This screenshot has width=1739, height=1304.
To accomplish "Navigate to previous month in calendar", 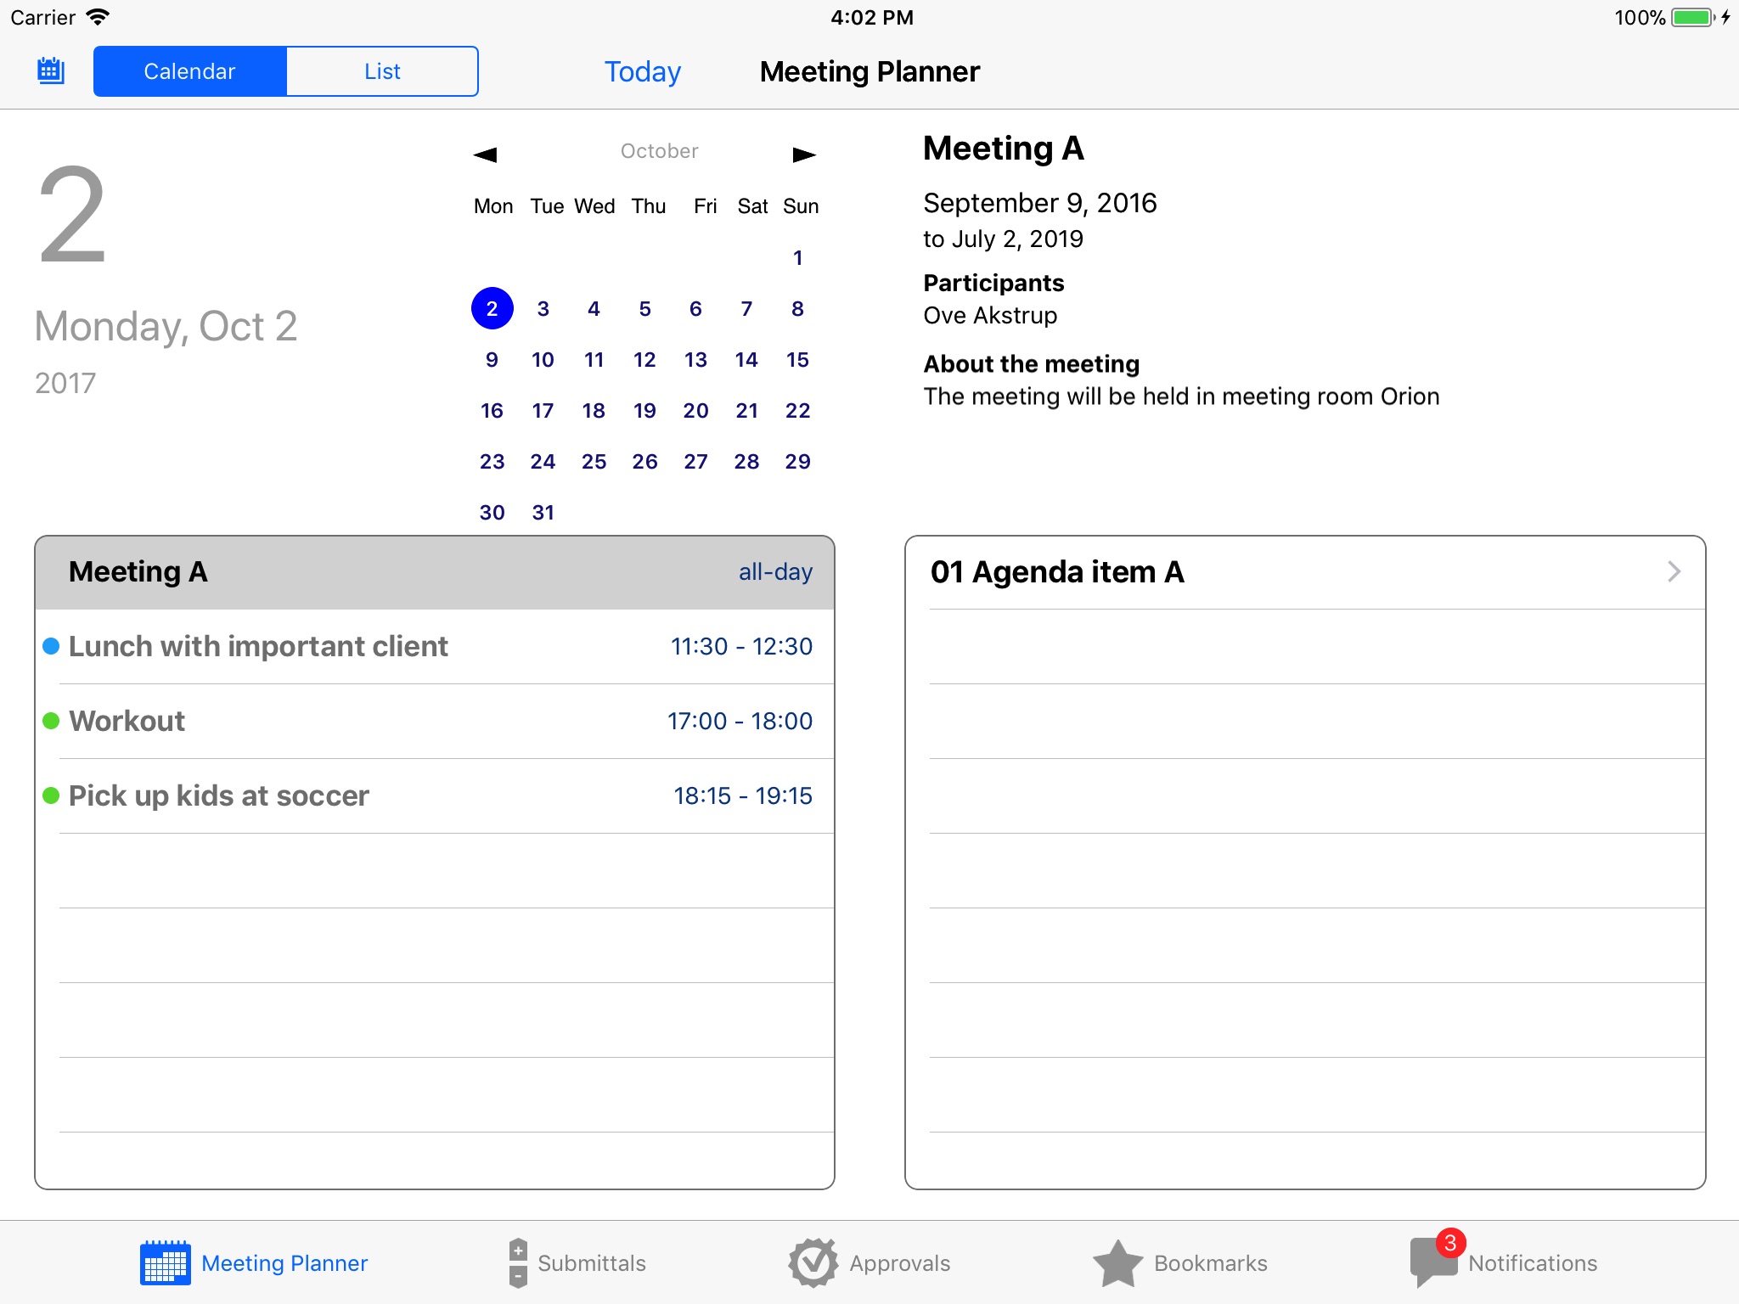I will pyautogui.click(x=483, y=150).
